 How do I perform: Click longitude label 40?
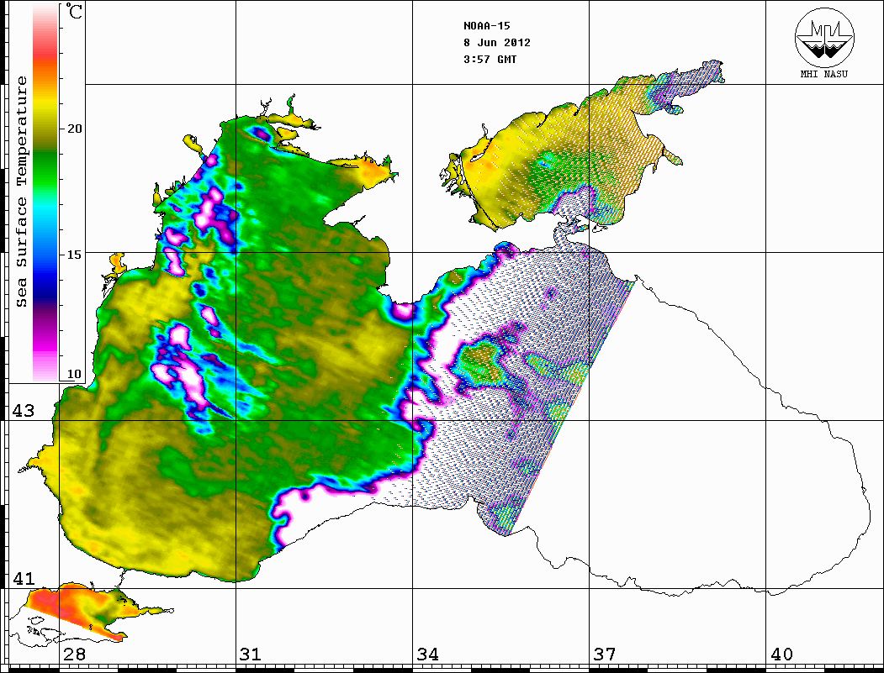click(781, 655)
